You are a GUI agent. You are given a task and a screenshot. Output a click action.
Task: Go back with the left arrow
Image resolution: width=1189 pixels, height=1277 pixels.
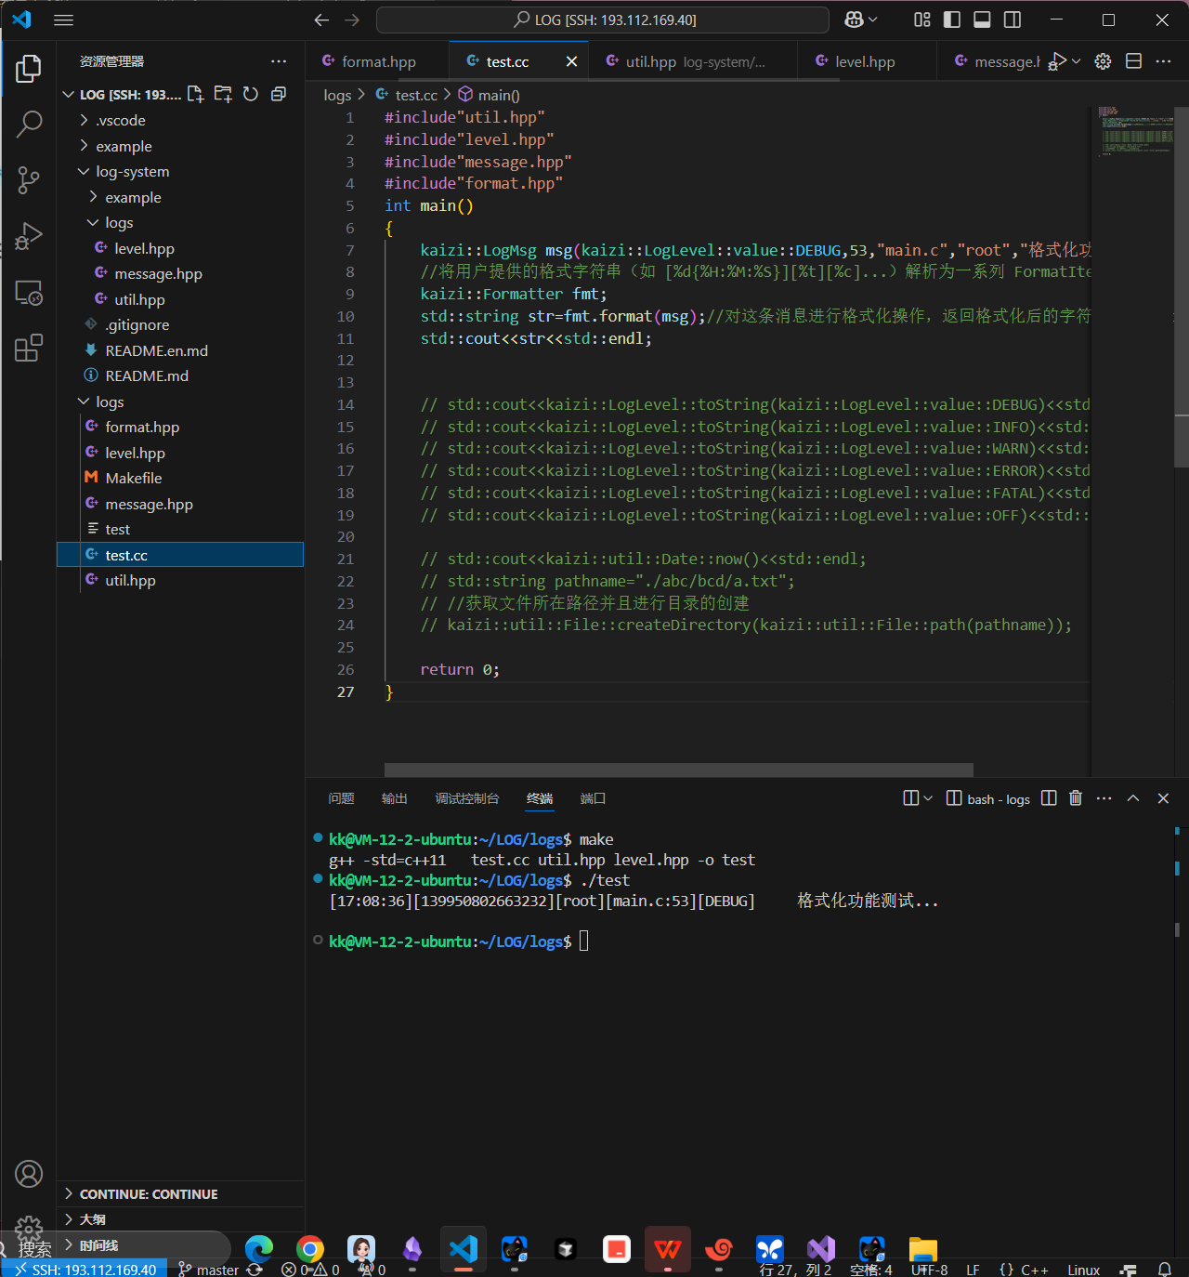tap(321, 20)
